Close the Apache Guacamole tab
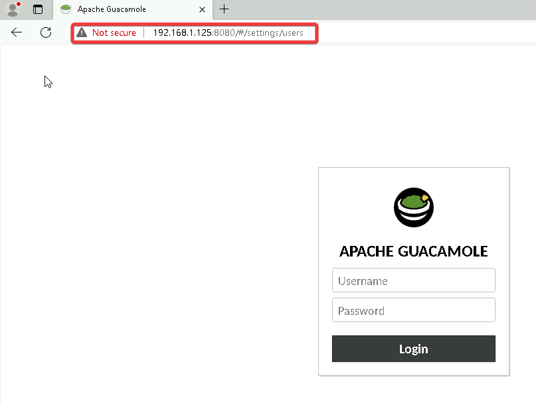This screenshot has width=536, height=403. (202, 9)
